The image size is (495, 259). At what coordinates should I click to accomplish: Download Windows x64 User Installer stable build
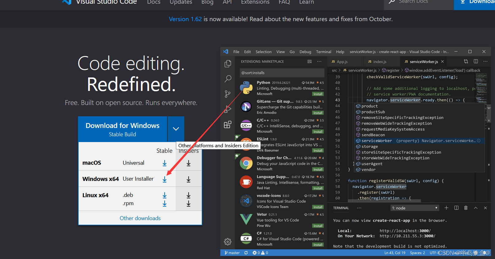click(165, 180)
